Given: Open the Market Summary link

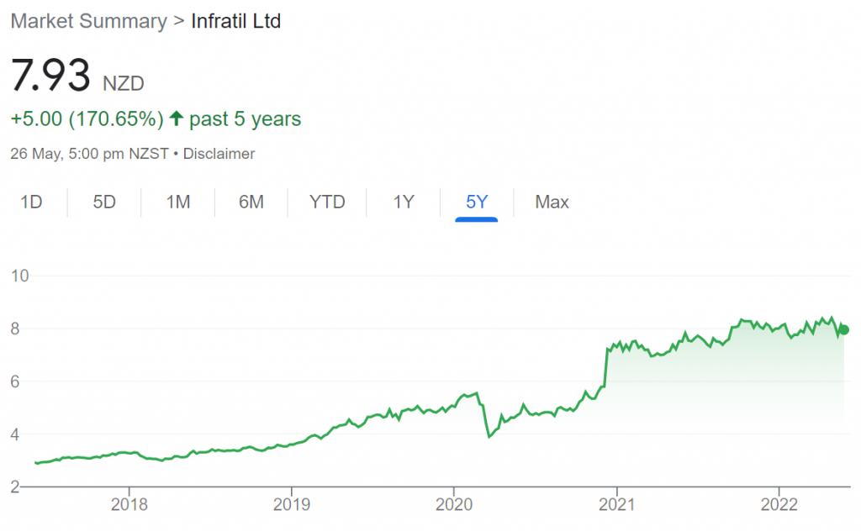Looking at the screenshot, I should [87, 21].
